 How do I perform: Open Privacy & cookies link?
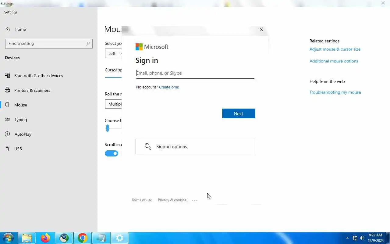pyautogui.click(x=172, y=200)
